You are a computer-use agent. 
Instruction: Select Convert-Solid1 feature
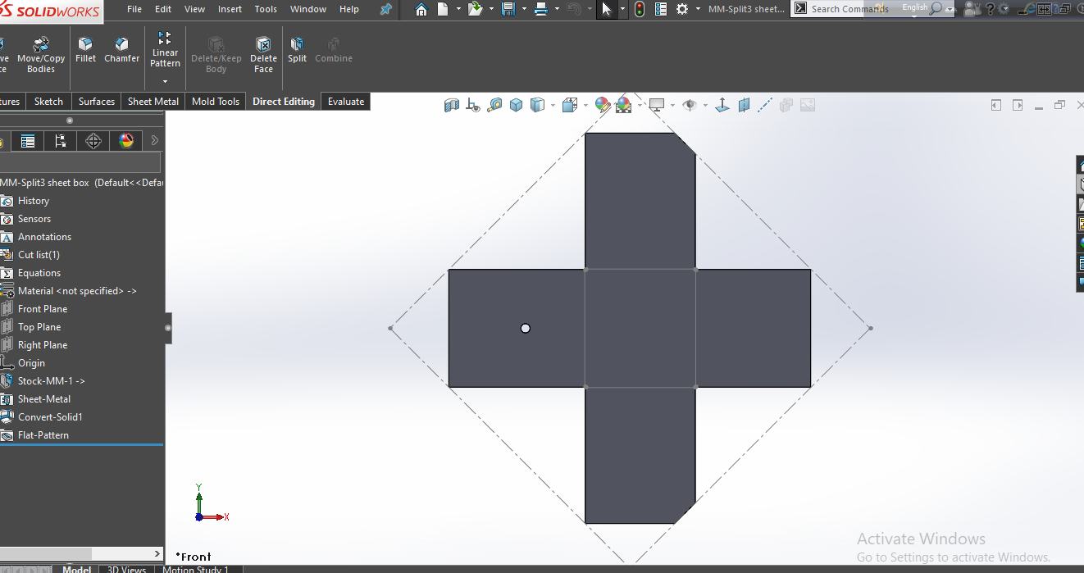click(50, 417)
